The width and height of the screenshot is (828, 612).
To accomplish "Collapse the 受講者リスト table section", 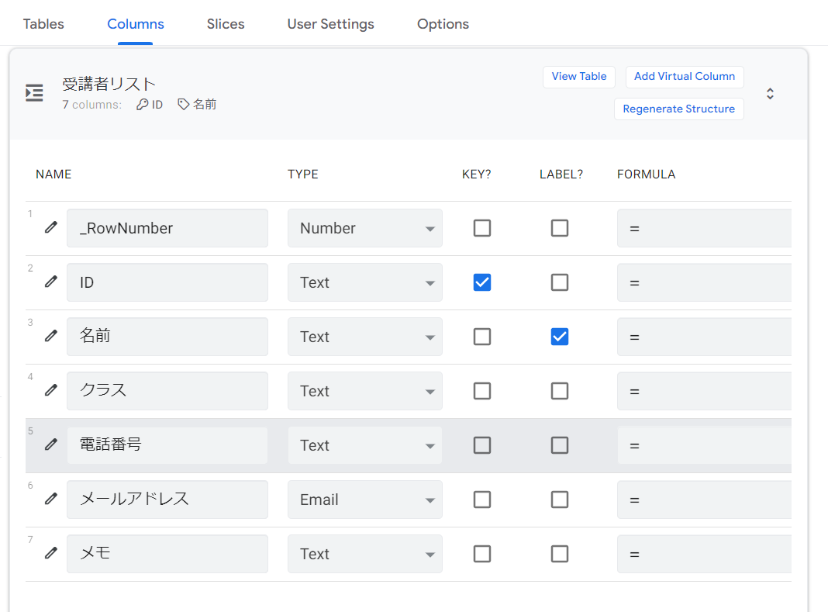I will pos(770,94).
